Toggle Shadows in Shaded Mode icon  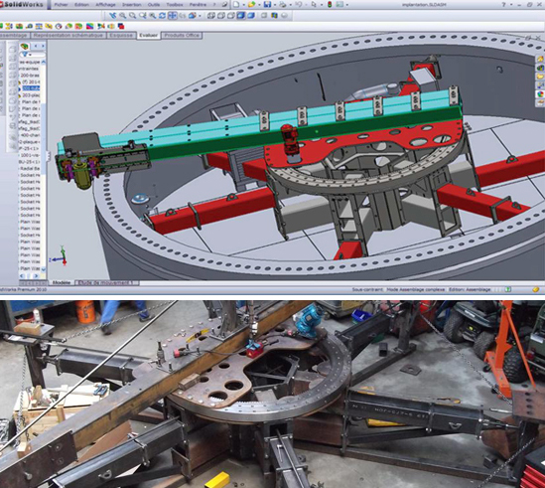pyautogui.click(x=264, y=16)
